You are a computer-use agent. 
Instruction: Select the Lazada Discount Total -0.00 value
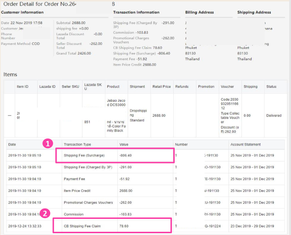98,34
